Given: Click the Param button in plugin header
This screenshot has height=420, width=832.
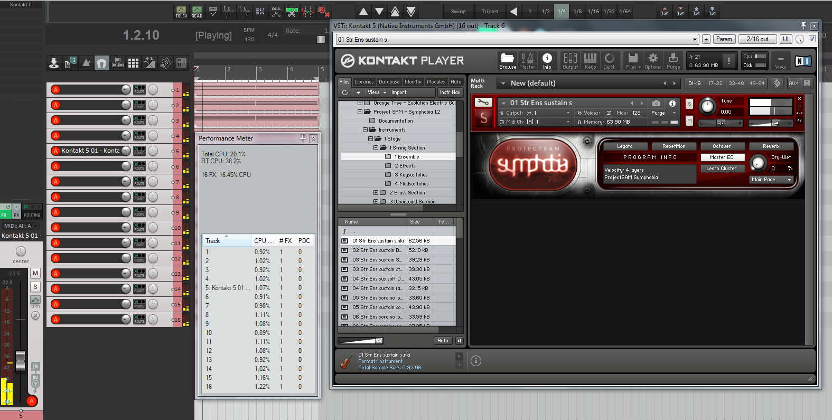Looking at the screenshot, I should tap(724, 39).
